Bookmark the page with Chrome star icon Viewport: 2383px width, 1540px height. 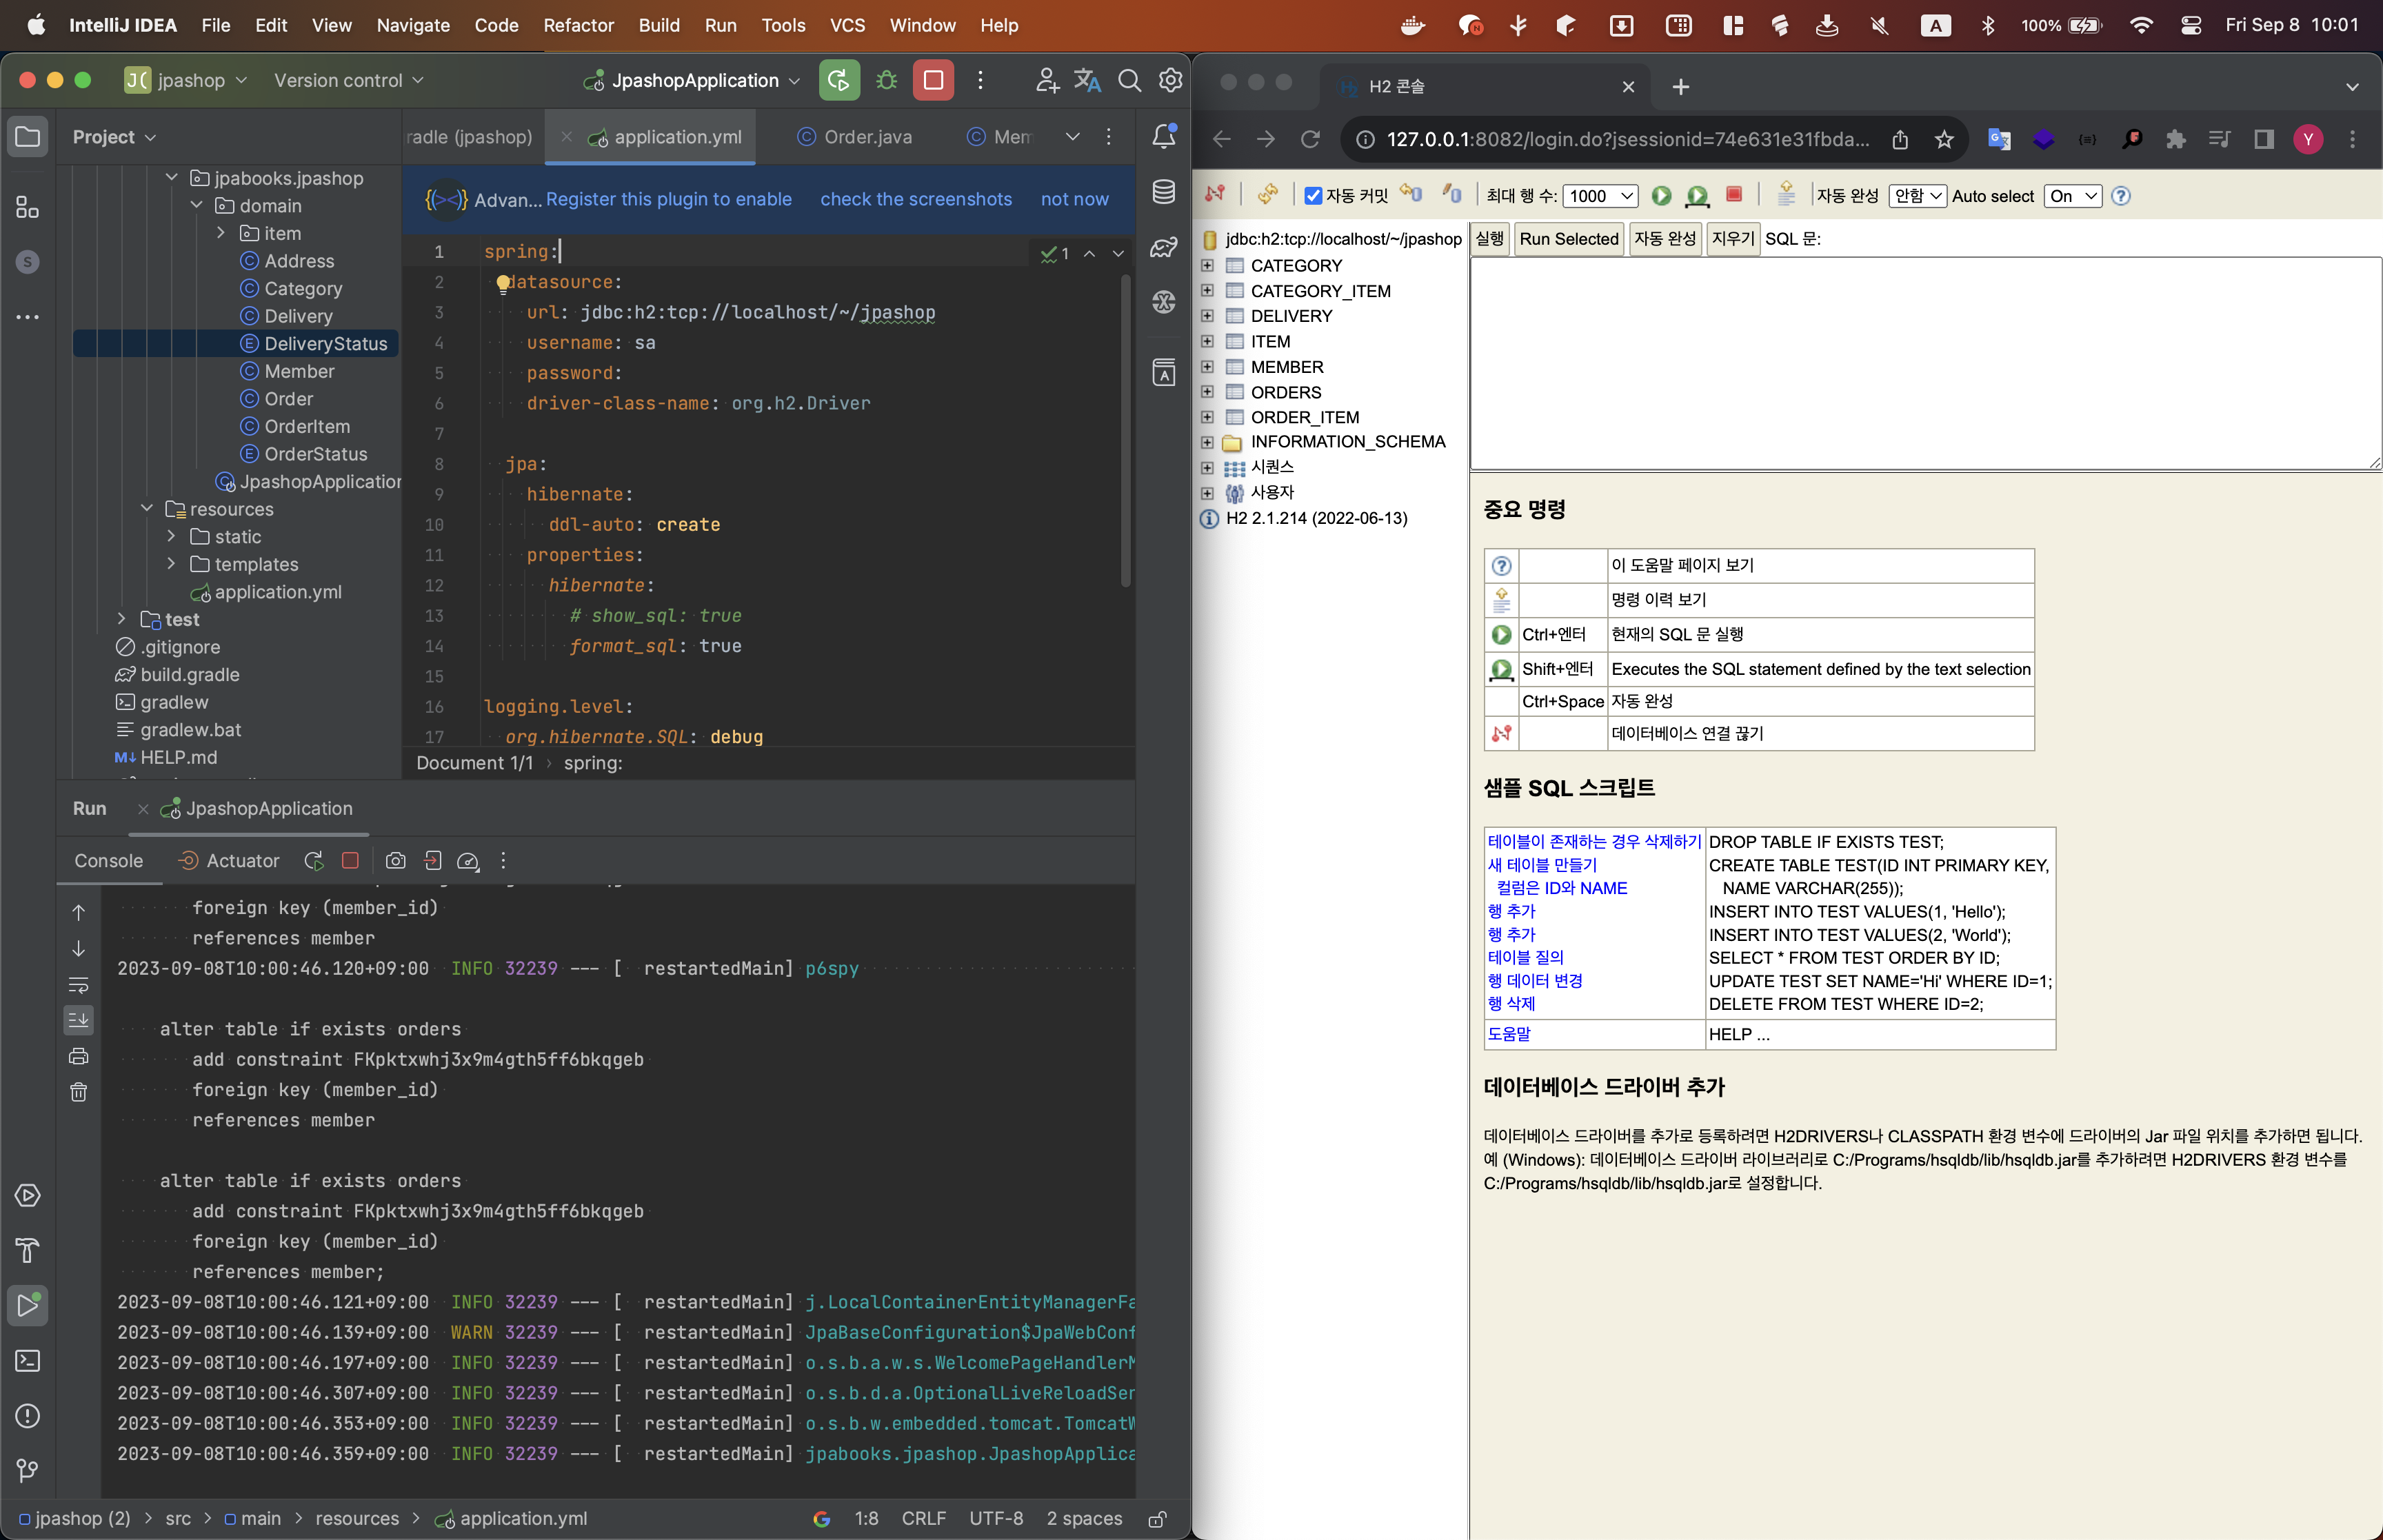click(x=1944, y=139)
